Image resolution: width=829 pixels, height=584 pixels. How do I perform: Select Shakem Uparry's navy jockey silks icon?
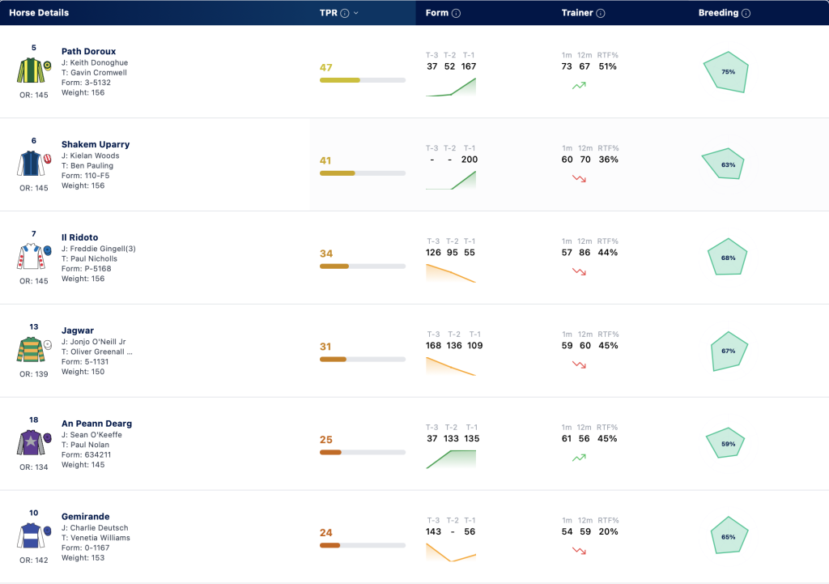click(34, 164)
